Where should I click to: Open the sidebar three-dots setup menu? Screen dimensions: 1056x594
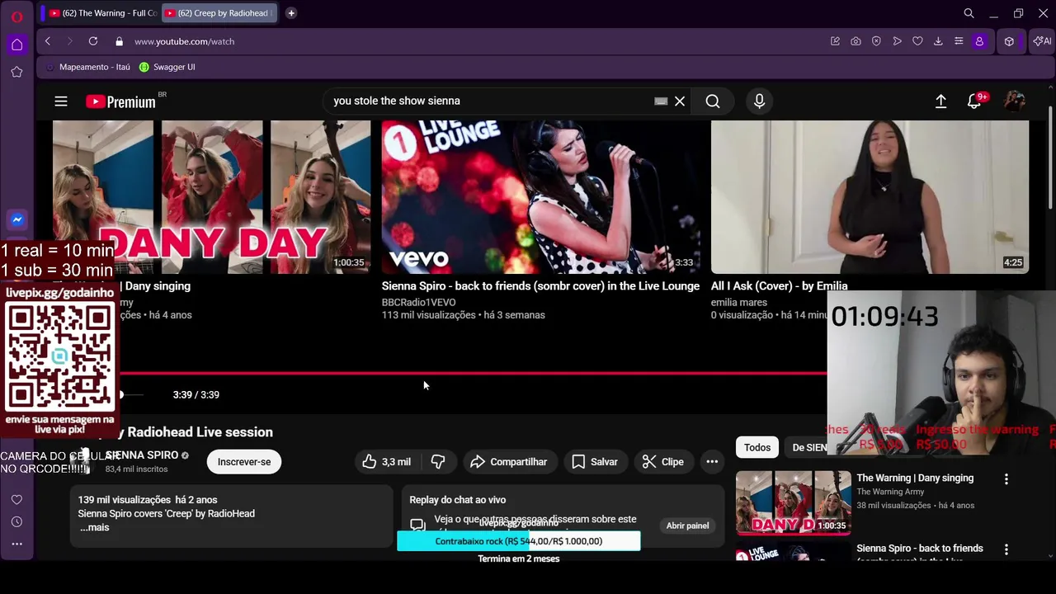click(16, 544)
